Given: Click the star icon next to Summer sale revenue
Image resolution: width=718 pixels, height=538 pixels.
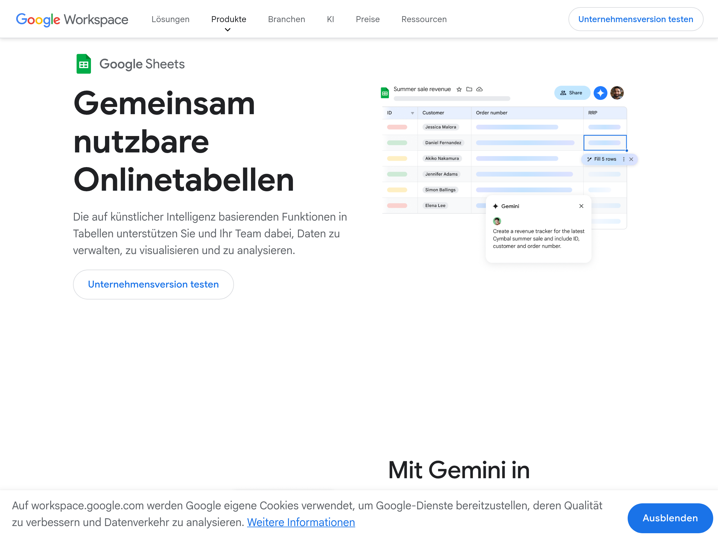Looking at the screenshot, I should [459, 89].
